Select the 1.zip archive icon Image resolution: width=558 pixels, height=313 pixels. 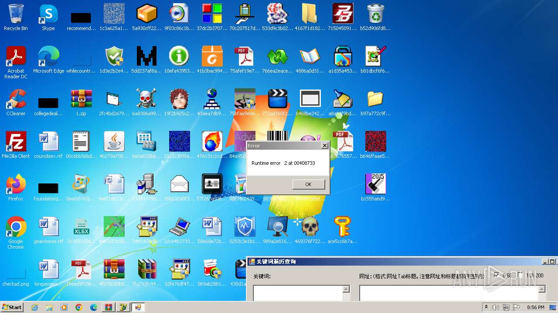click(x=81, y=103)
